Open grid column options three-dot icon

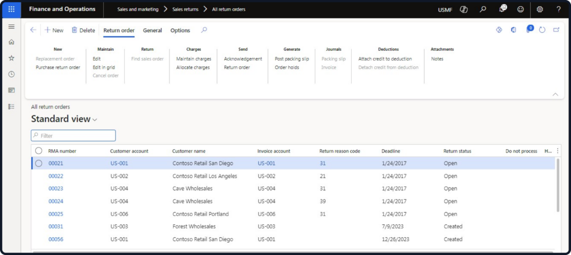coord(557,151)
